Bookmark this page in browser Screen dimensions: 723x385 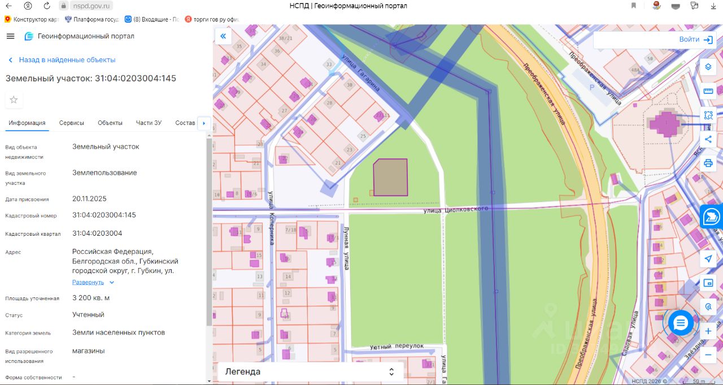[633, 6]
